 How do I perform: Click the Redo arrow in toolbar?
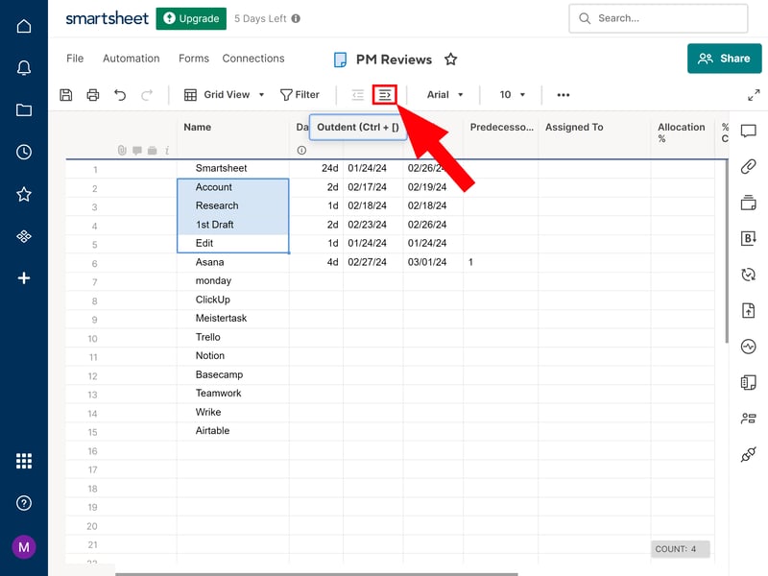(x=147, y=94)
